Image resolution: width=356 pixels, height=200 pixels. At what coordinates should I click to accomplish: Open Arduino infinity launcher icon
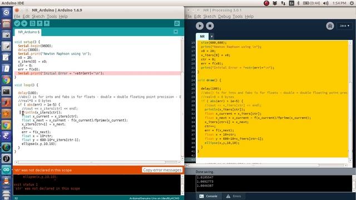6,170
